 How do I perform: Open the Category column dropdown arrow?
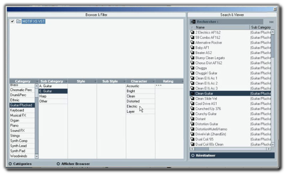[36, 82]
